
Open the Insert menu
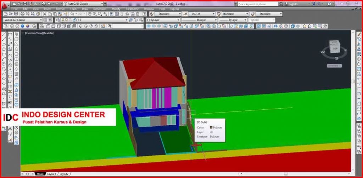pos(47,9)
